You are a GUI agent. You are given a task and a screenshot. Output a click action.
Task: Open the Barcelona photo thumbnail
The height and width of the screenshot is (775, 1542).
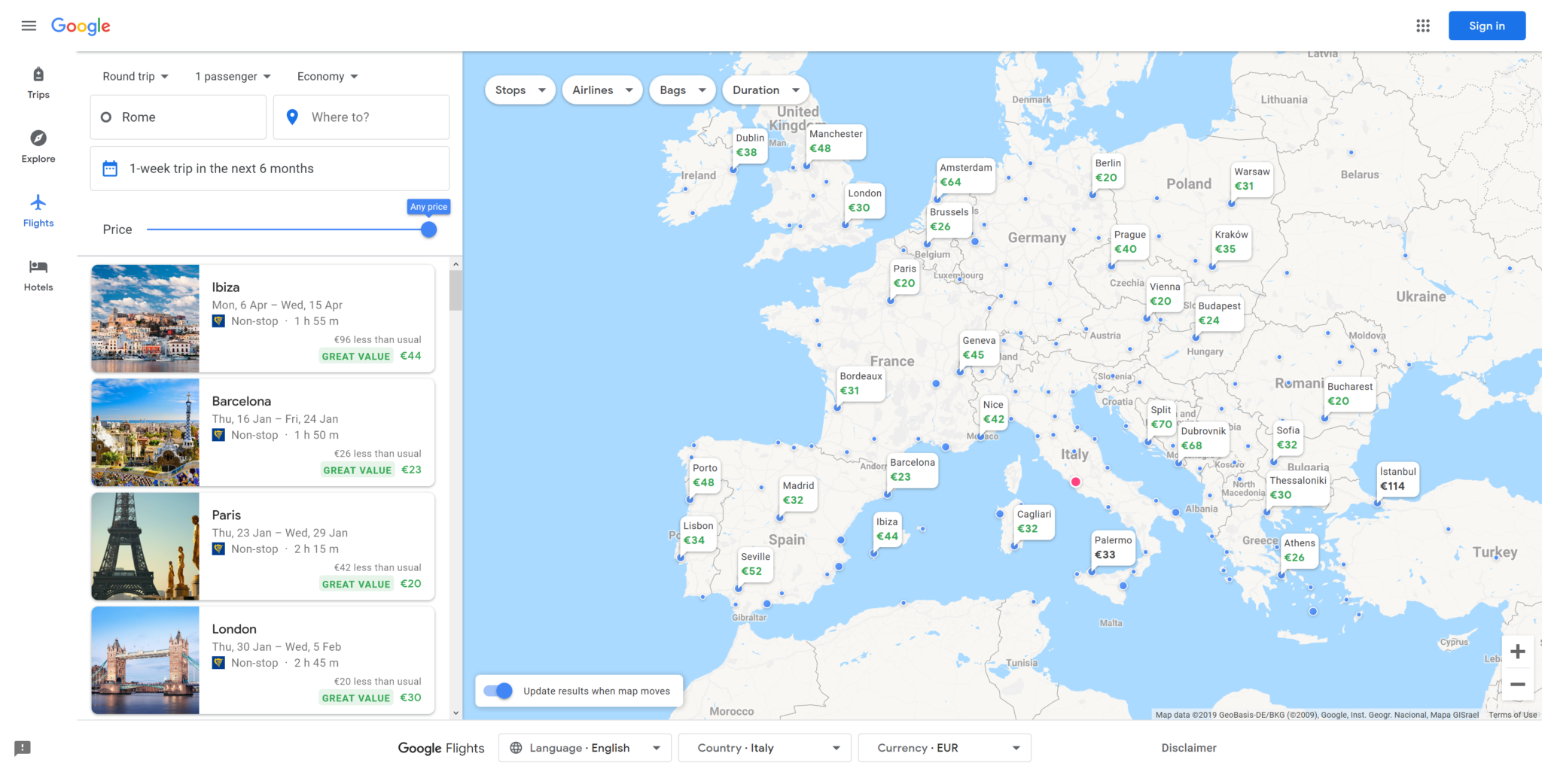145,433
